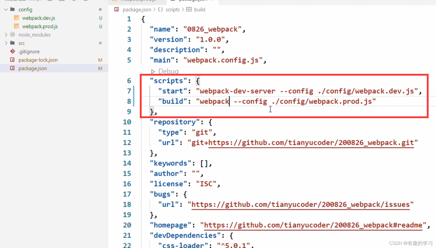
Task: Click the string symbol icon before build
Action: tap(189, 9)
